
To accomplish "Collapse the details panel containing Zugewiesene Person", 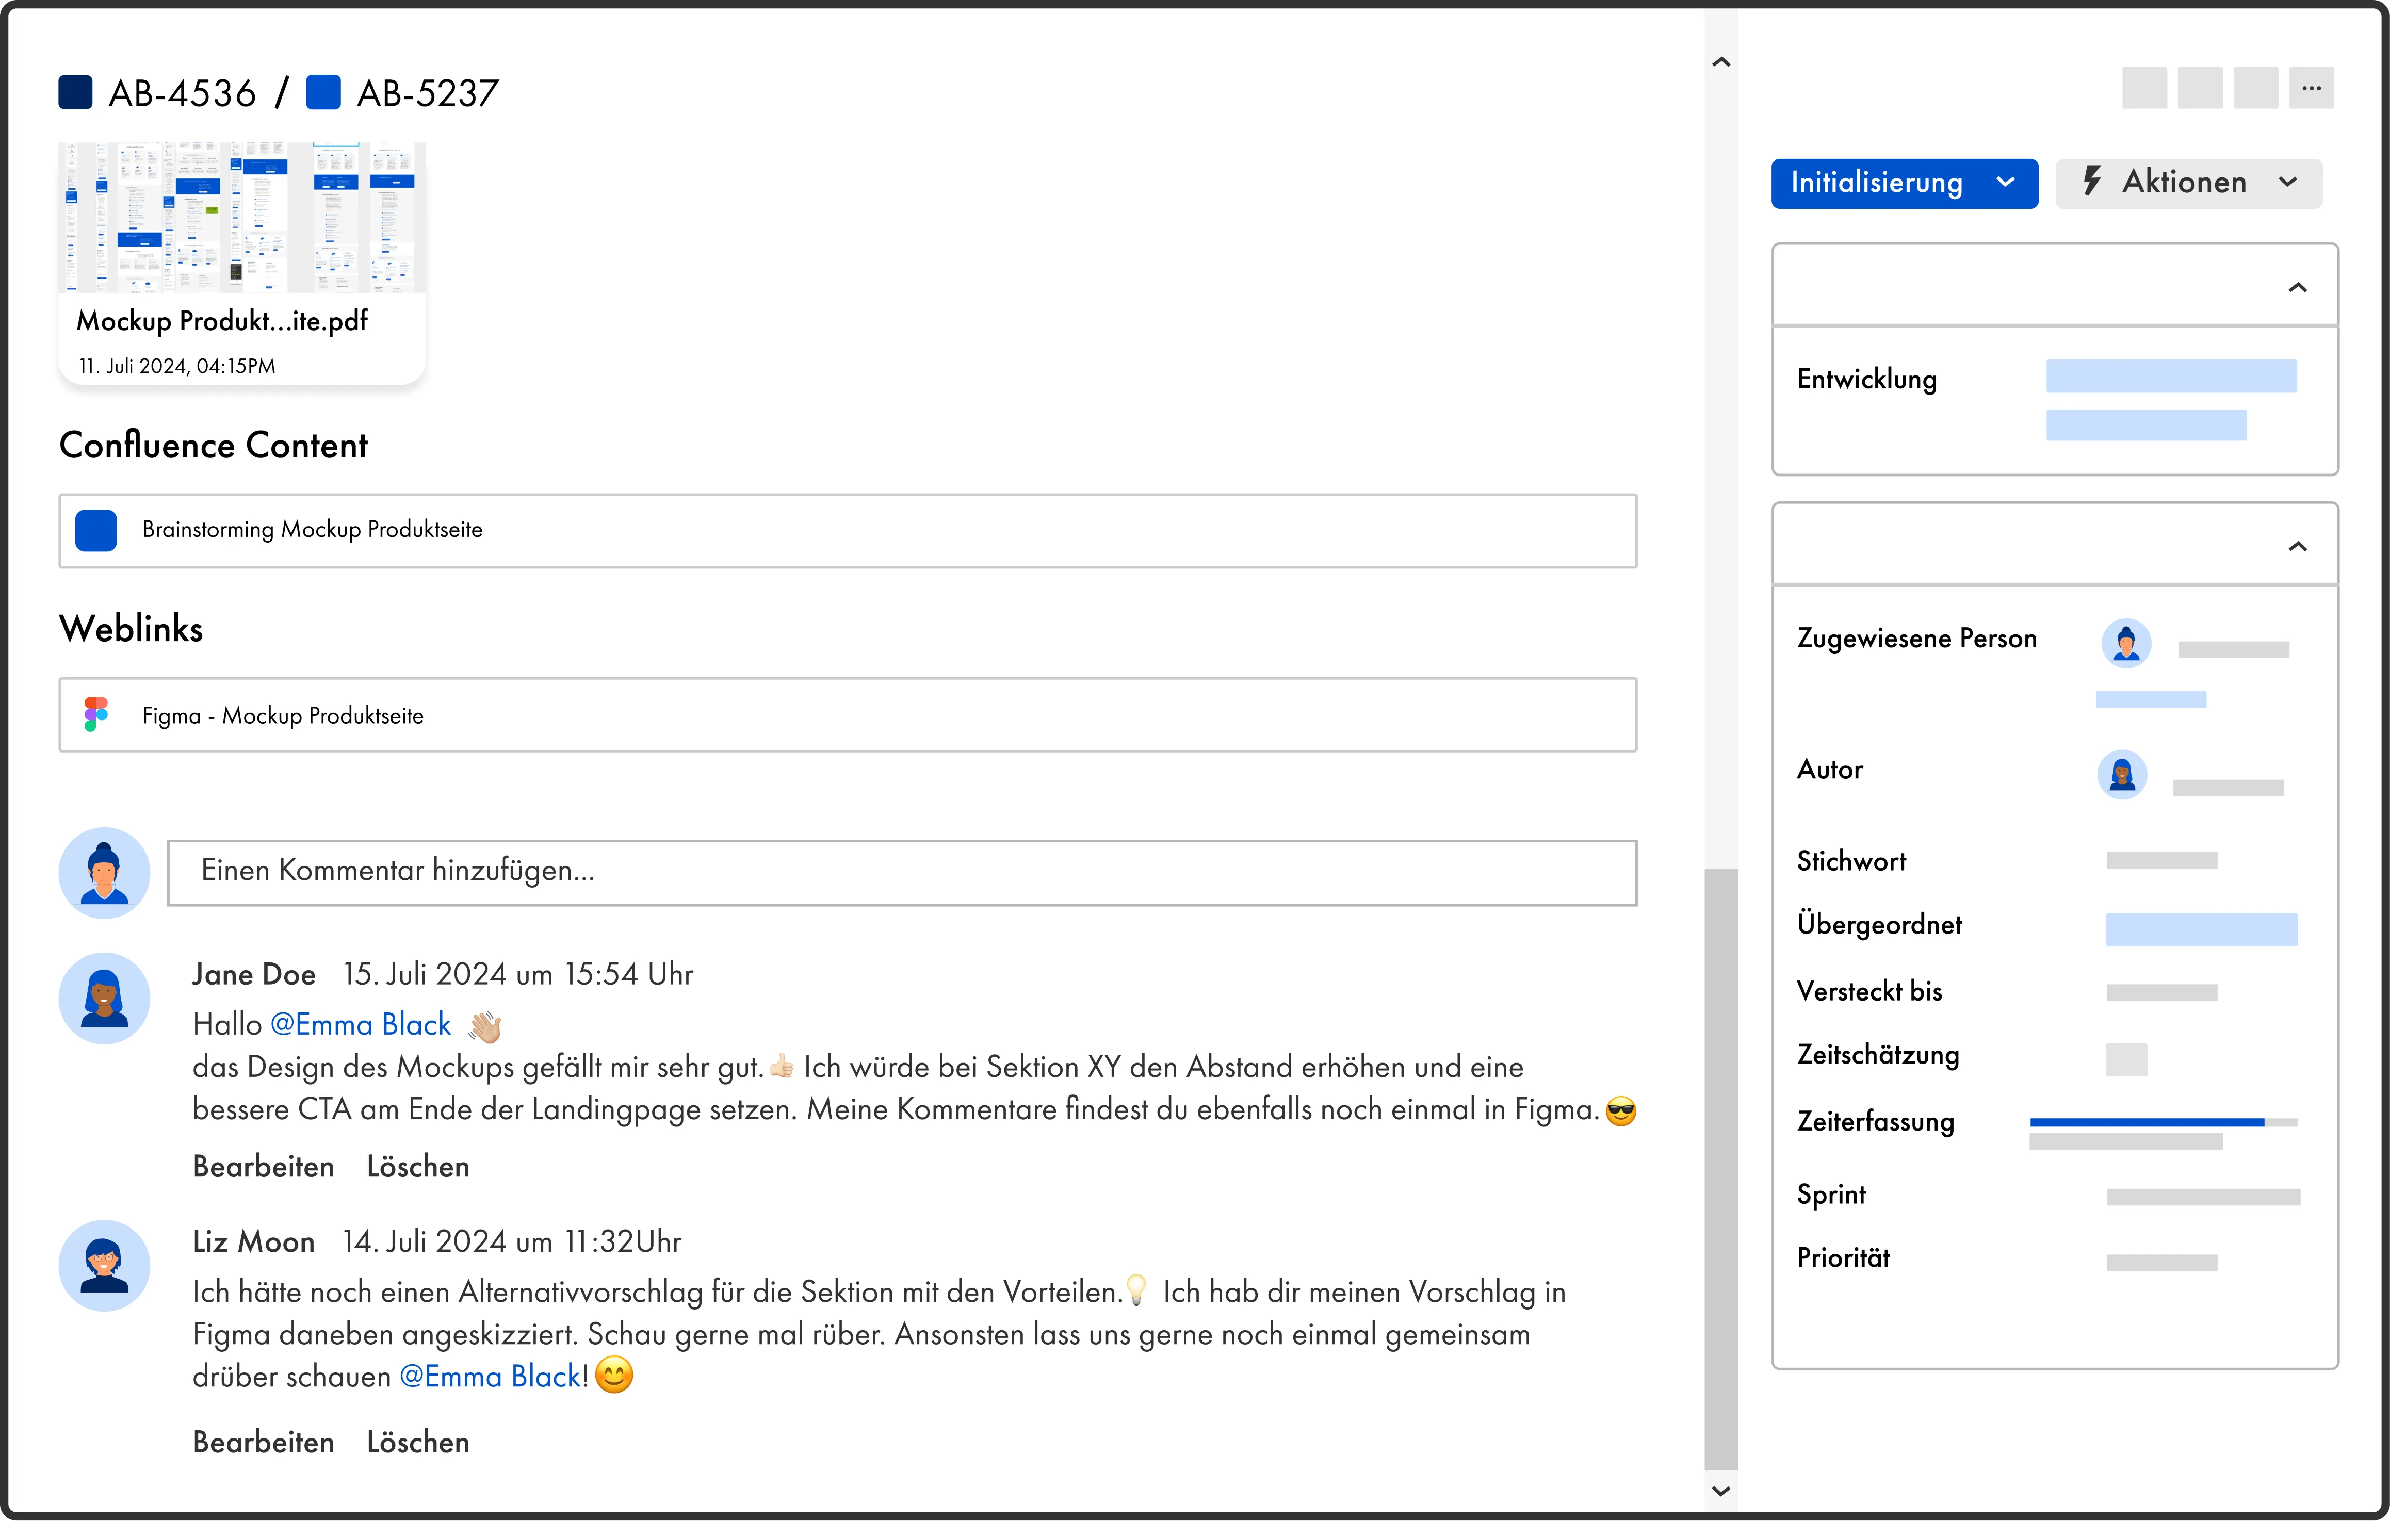I will (2297, 547).
